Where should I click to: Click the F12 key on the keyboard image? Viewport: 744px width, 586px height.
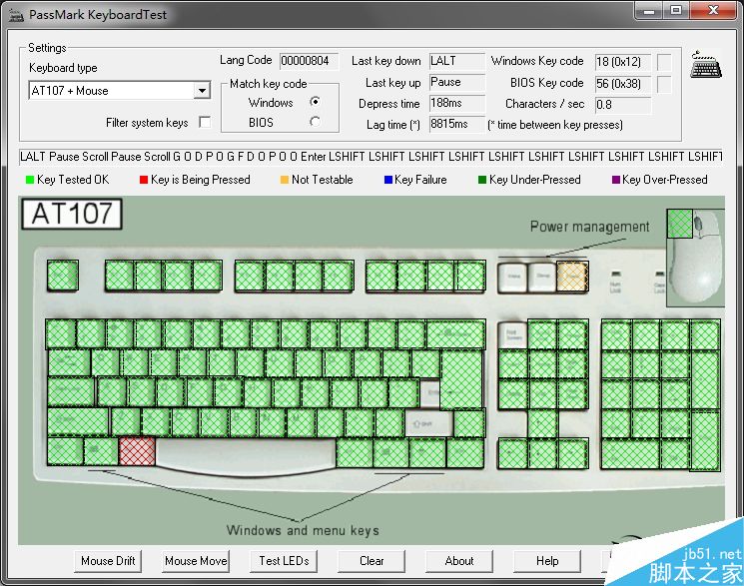470,276
